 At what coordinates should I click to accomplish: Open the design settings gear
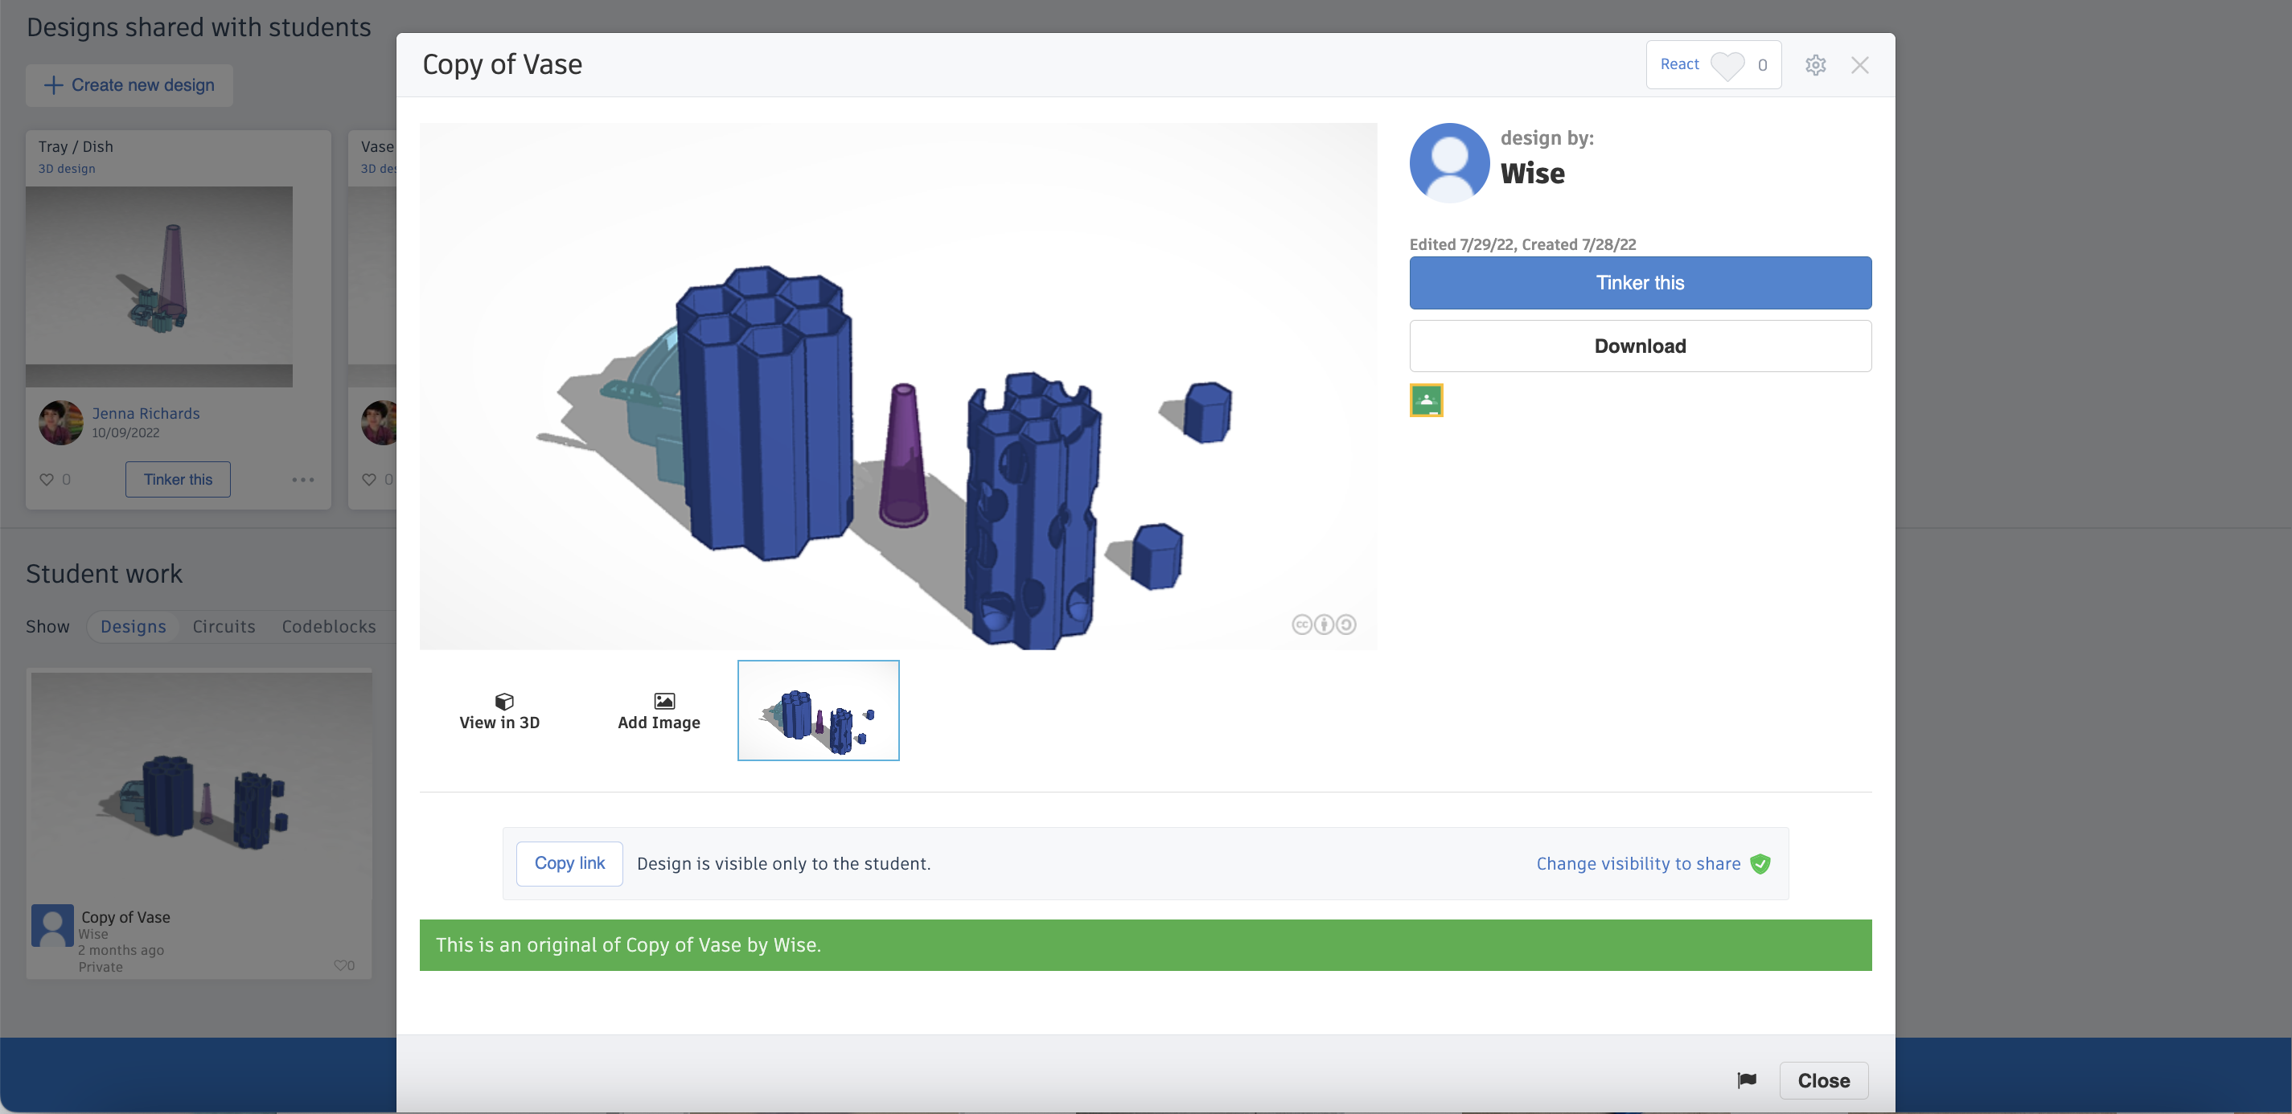[1815, 65]
